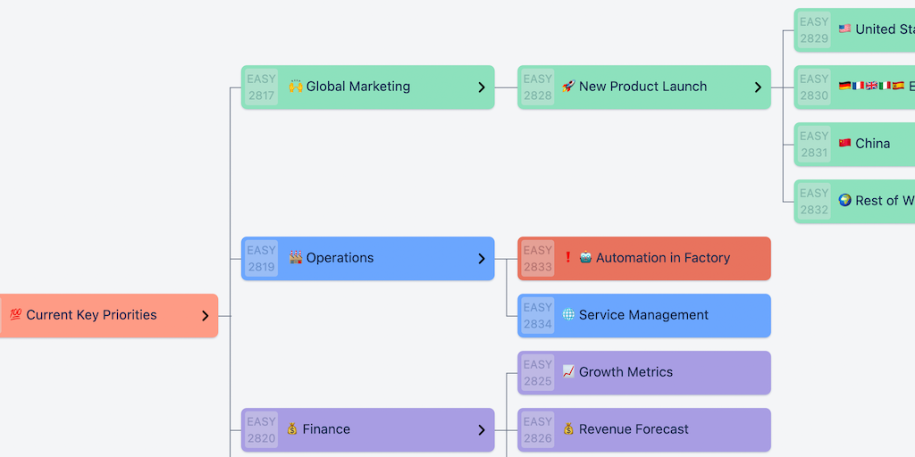The width and height of the screenshot is (915, 457).
Task: Collapse Current Key Priorities root chevron
Action: (x=205, y=316)
